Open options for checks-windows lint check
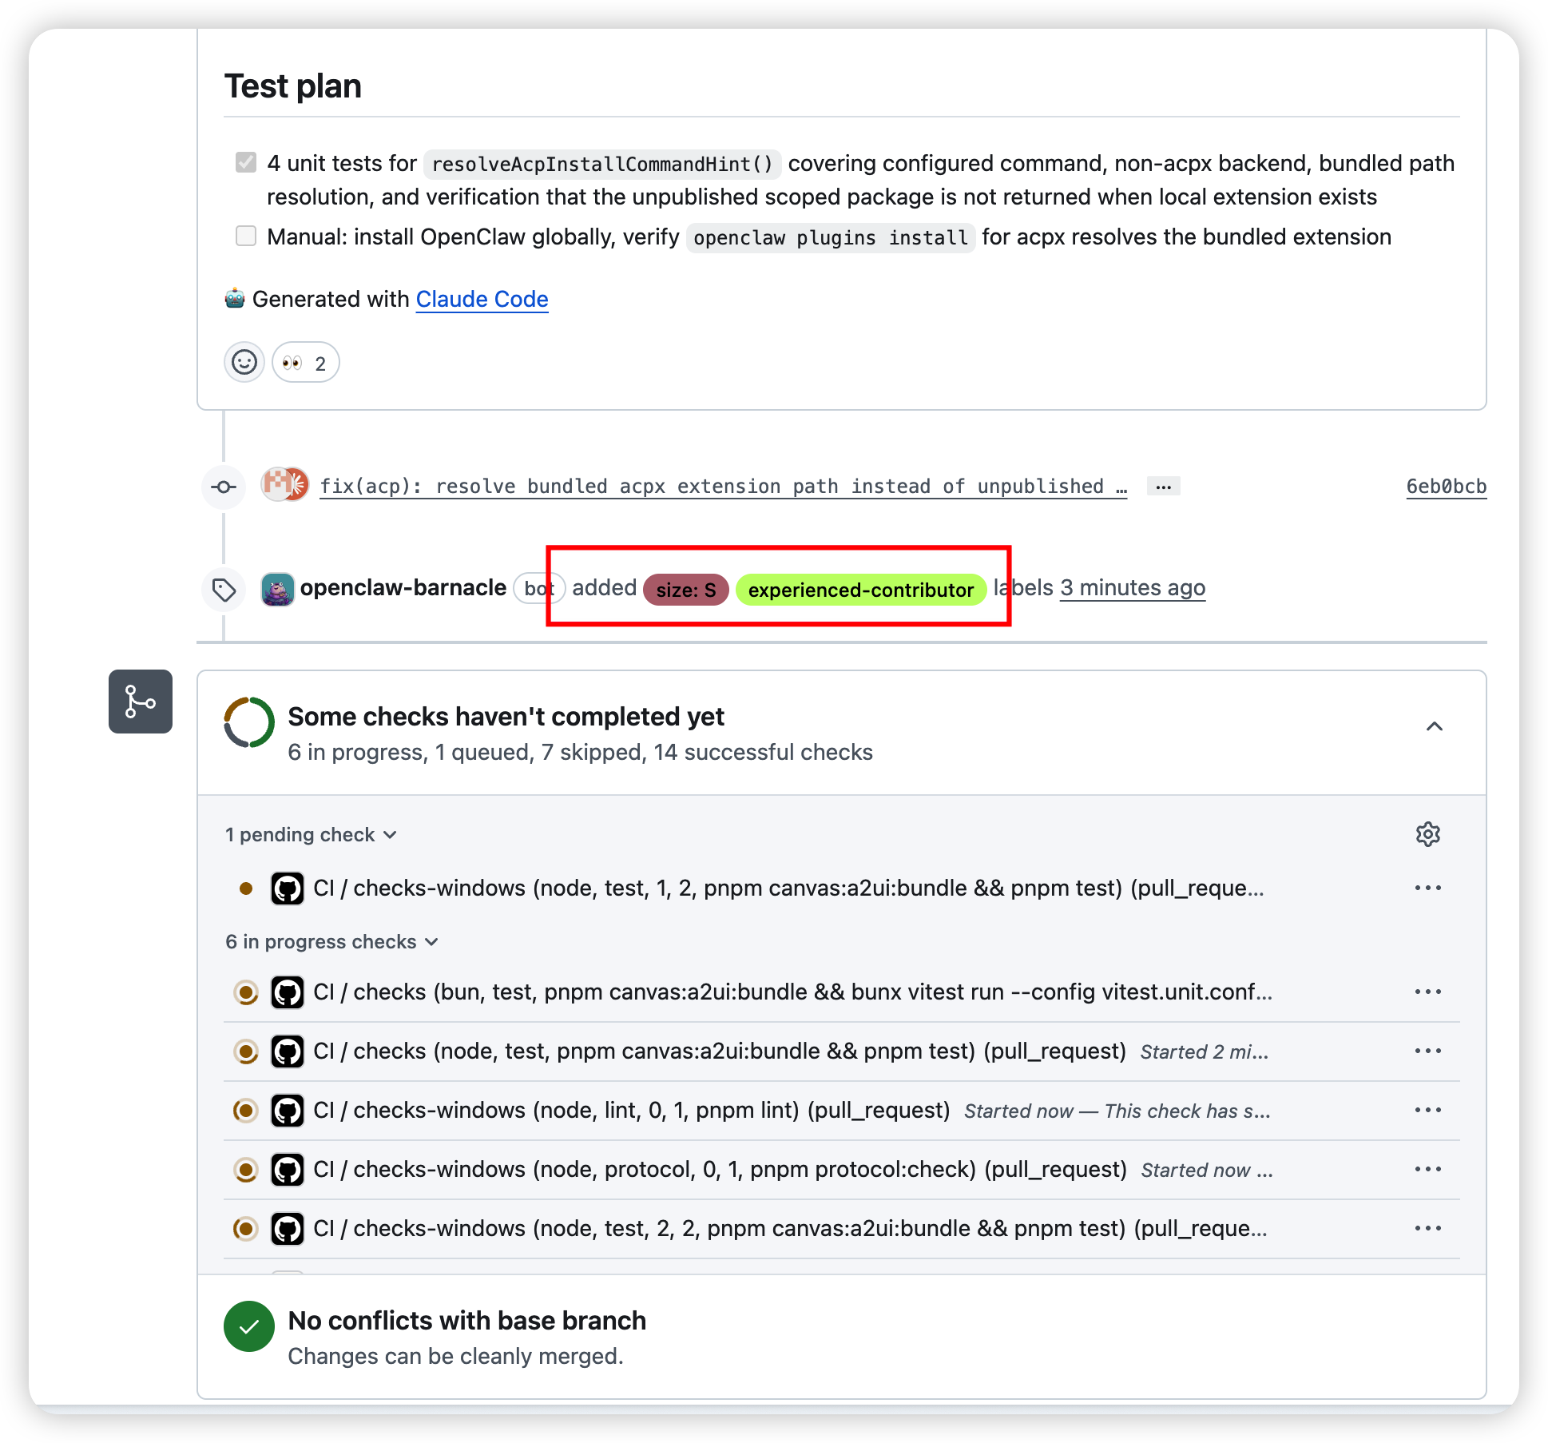 click(1427, 1110)
